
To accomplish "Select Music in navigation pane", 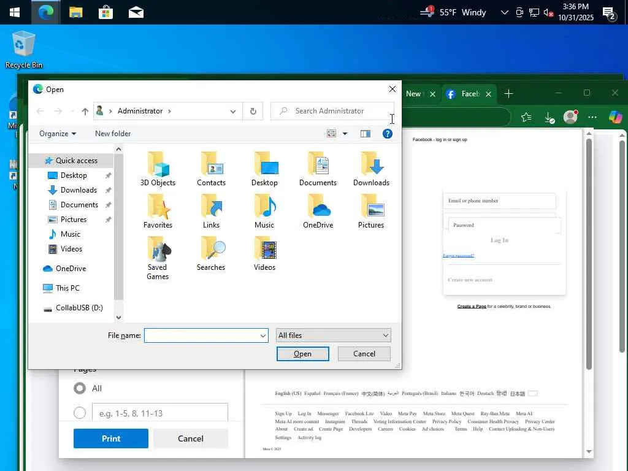I will (70, 234).
